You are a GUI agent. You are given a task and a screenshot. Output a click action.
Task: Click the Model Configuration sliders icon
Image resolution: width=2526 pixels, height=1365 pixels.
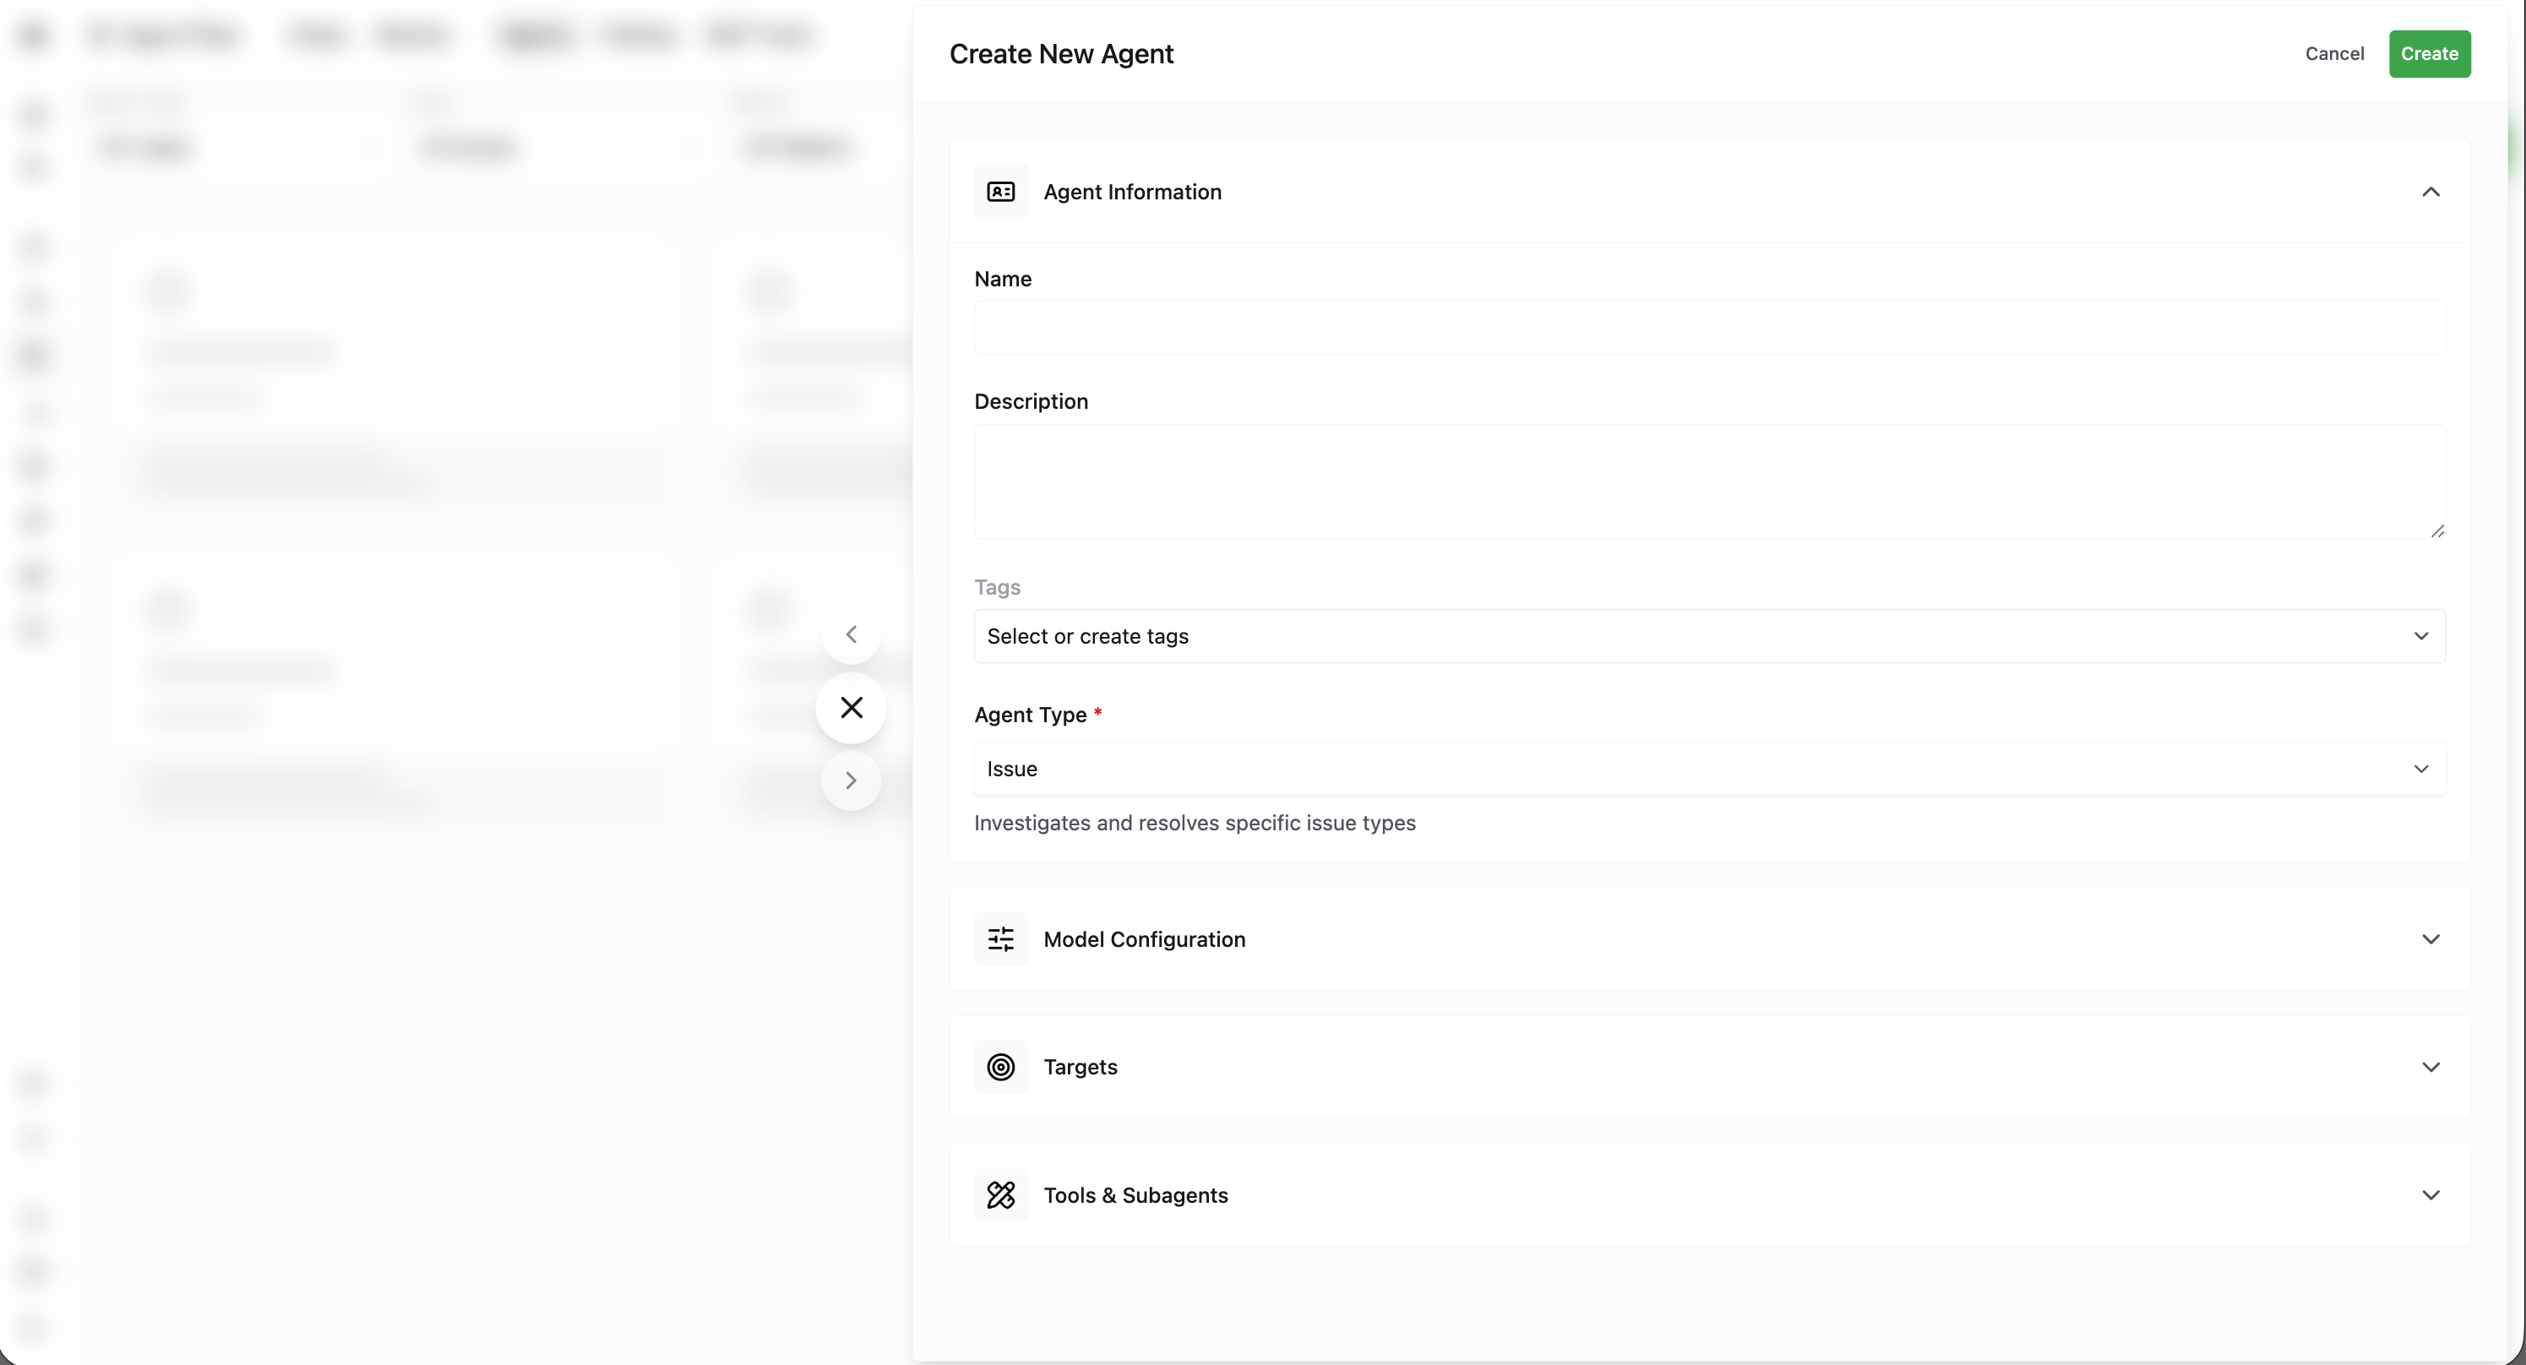click(x=1000, y=939)
